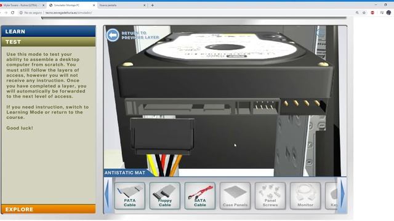The width and height of the screenshot is (394, 221).
Task: Close the Simulador Montaje PC tab
Action: (94, 6)
